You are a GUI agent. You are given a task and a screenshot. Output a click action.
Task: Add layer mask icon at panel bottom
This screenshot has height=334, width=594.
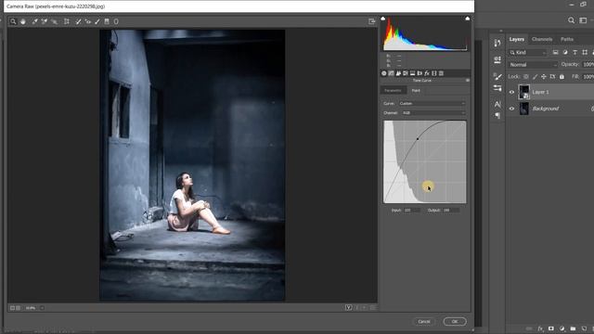pos(550,328)
